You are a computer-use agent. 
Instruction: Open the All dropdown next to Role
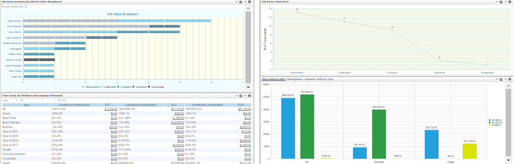(38, 100)
